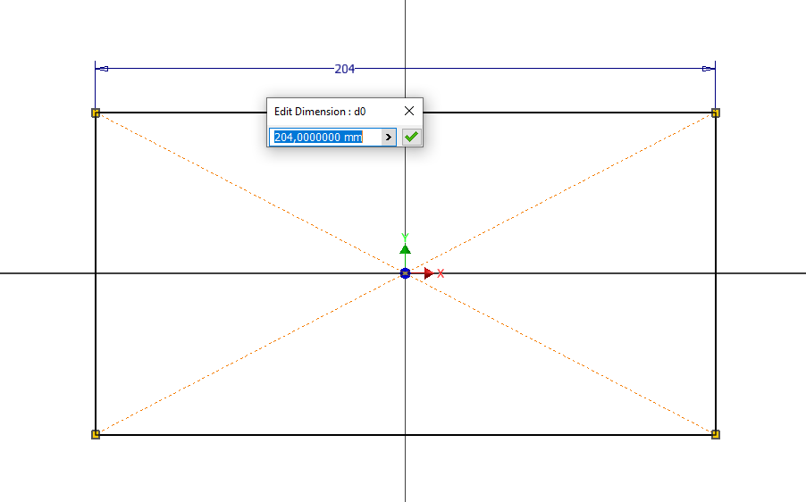This screenshot has width=806, height=502.
Task: Close the Edit Dimension d0 dialog
Action: (409, 111)
